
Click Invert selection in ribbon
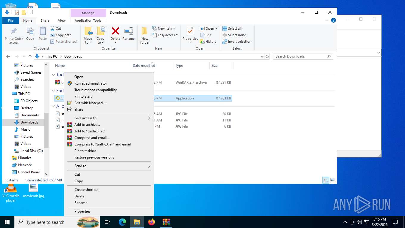237,42
